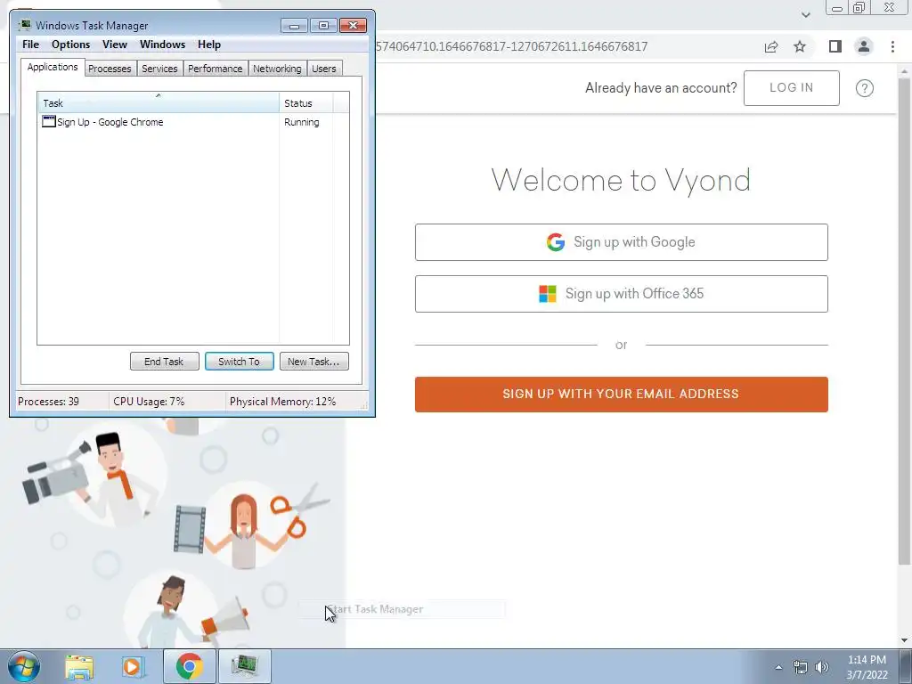Click the End Task button
912x684 pixels.
164,362
